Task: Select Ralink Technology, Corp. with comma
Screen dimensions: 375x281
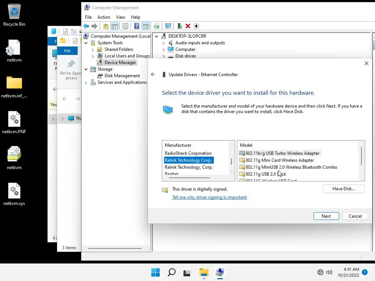Action: 189,167
